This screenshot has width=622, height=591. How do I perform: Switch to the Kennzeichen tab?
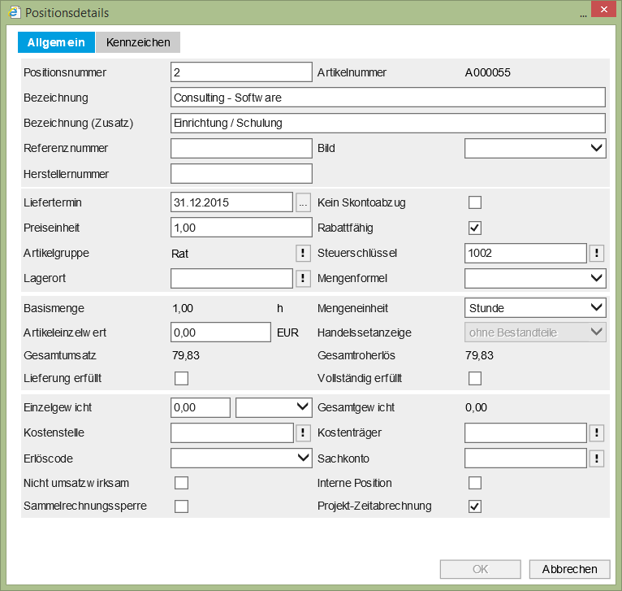pyautogui.click(x=138, y=42)
